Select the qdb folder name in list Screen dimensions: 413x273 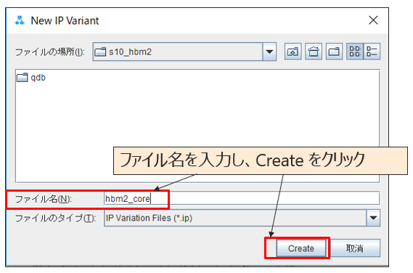coord(38,78)
